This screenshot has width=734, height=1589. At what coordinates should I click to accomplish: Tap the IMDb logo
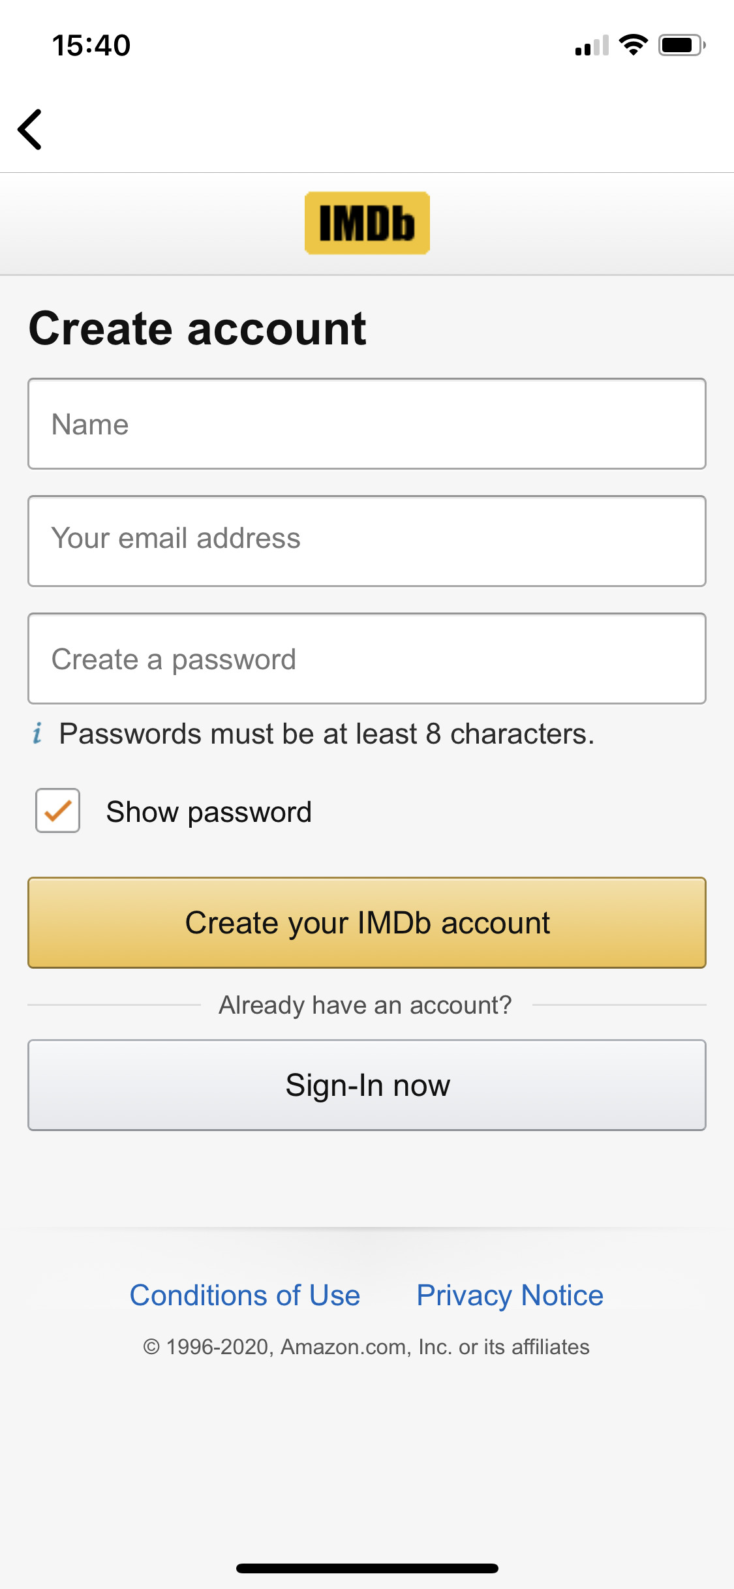click(x=367, y=222)
